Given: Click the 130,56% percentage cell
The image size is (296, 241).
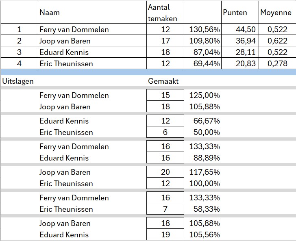Looking at the screenshot, I should [205, 29].
